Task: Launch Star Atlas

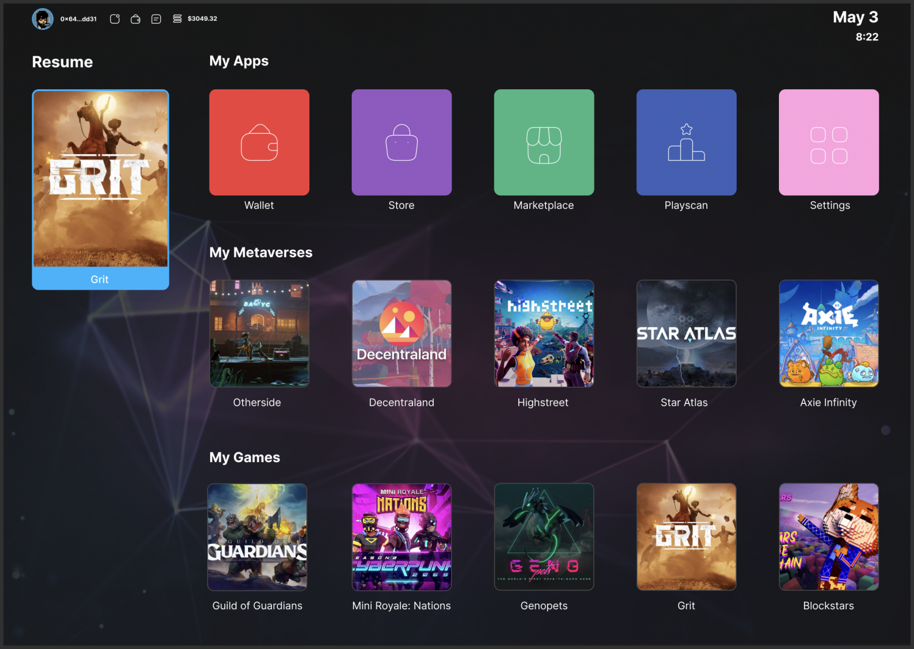Action: pyautogui.click(x=686, y=333)
